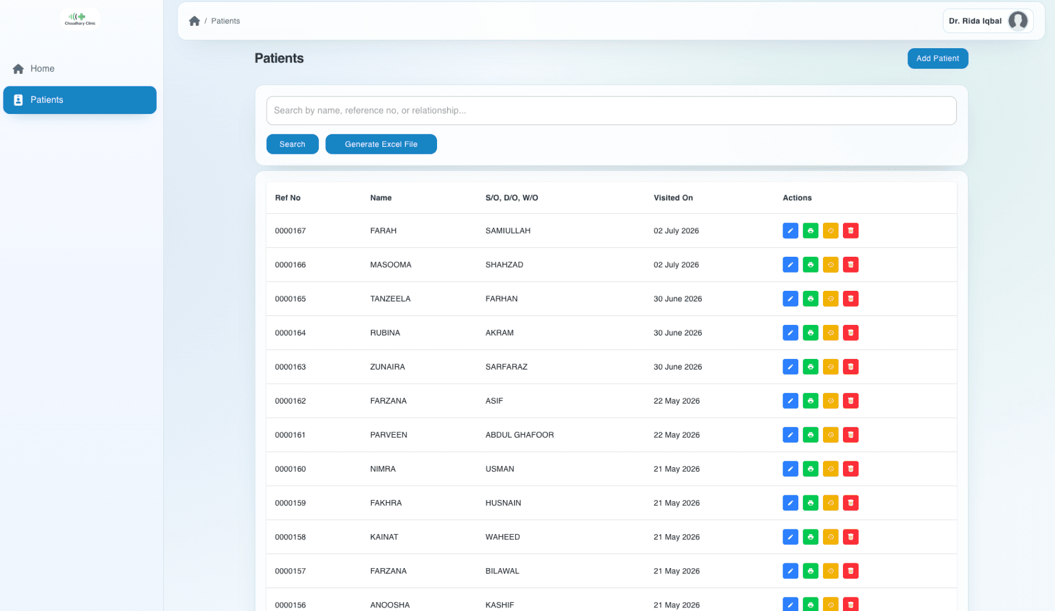Click name ANOOSHA in the table
Image resolution: width=1055 pixels, height=611 pixels.
(x=390, y=605)
